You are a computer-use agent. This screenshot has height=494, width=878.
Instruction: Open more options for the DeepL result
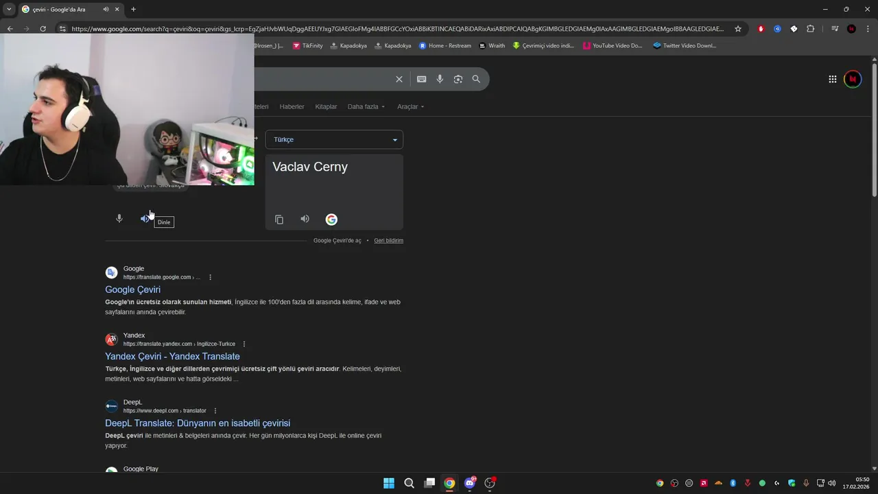[x=215, y=410]
